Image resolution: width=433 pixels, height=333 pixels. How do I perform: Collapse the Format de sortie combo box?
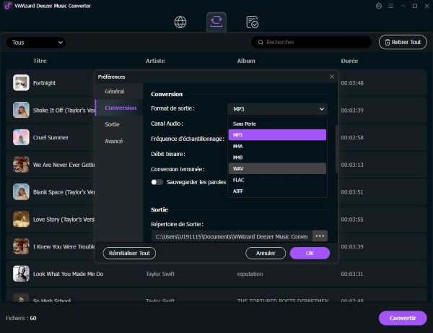[x=277, y=109]
